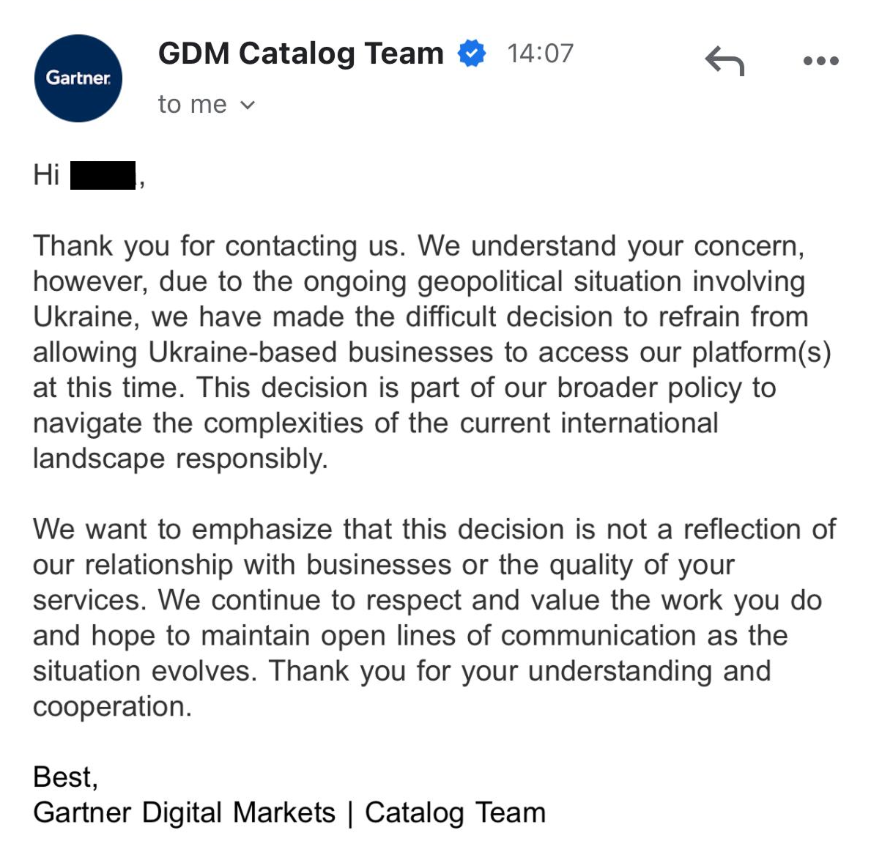Click the blacked-out recipient name box

pos(103,176)
